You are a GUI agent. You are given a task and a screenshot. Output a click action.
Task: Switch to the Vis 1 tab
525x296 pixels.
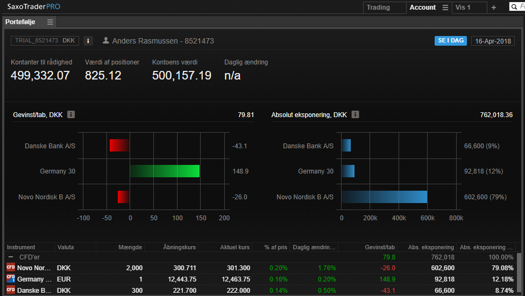point(463,8)
